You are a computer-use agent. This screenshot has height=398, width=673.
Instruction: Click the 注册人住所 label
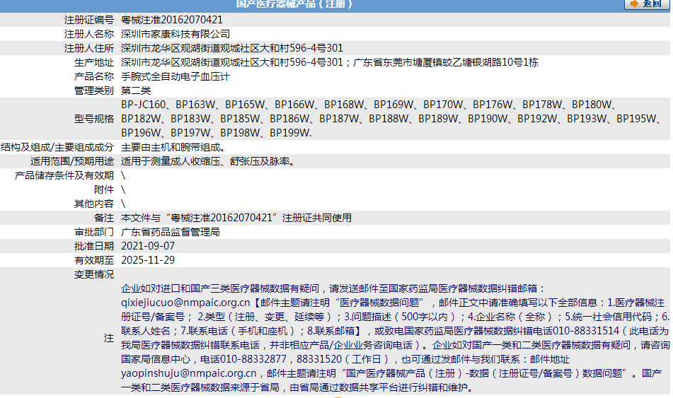coord(89,48)
